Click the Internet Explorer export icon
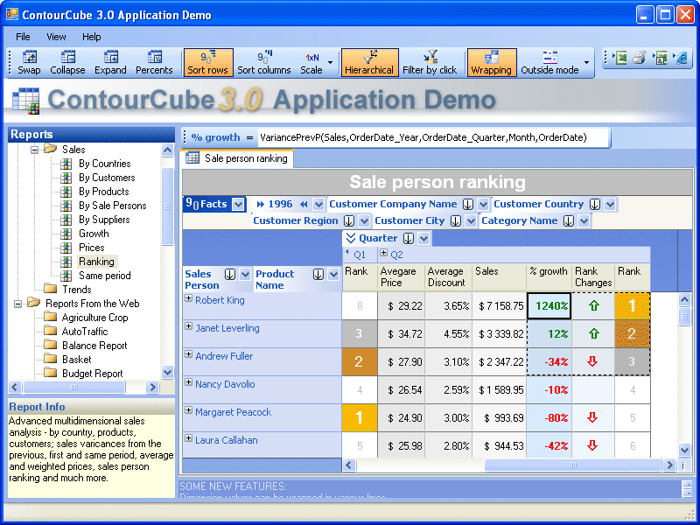The height and width of the screenshot is (525, 700). [682, 58]
